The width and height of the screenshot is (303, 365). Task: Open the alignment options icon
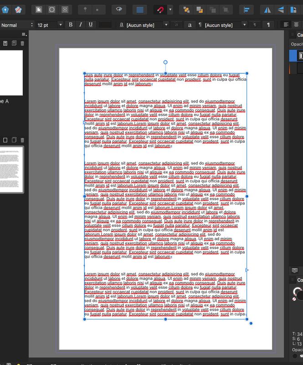(246, 10)
